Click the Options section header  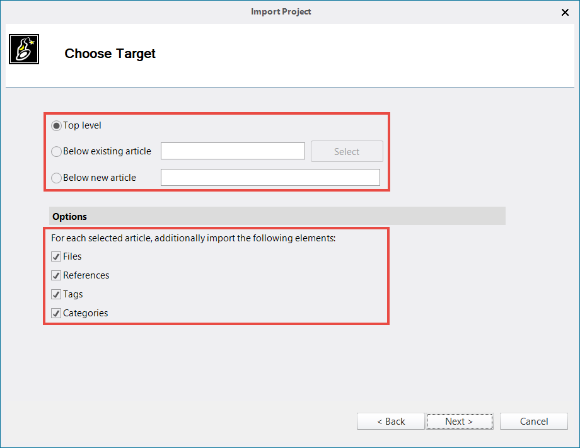pos(70,216)
